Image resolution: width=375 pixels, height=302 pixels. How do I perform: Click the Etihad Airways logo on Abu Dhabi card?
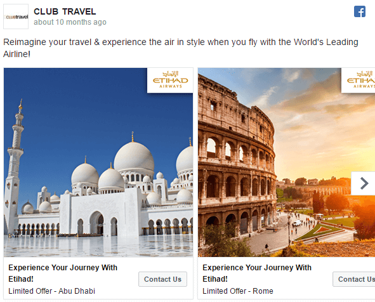[170, 81]
